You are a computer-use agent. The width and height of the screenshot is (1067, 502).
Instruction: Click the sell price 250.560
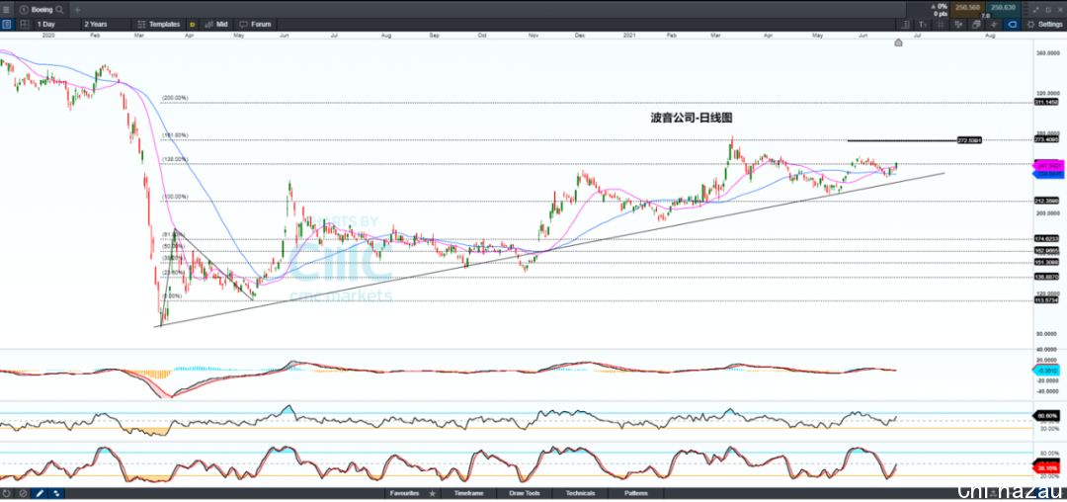pos(967,8)
